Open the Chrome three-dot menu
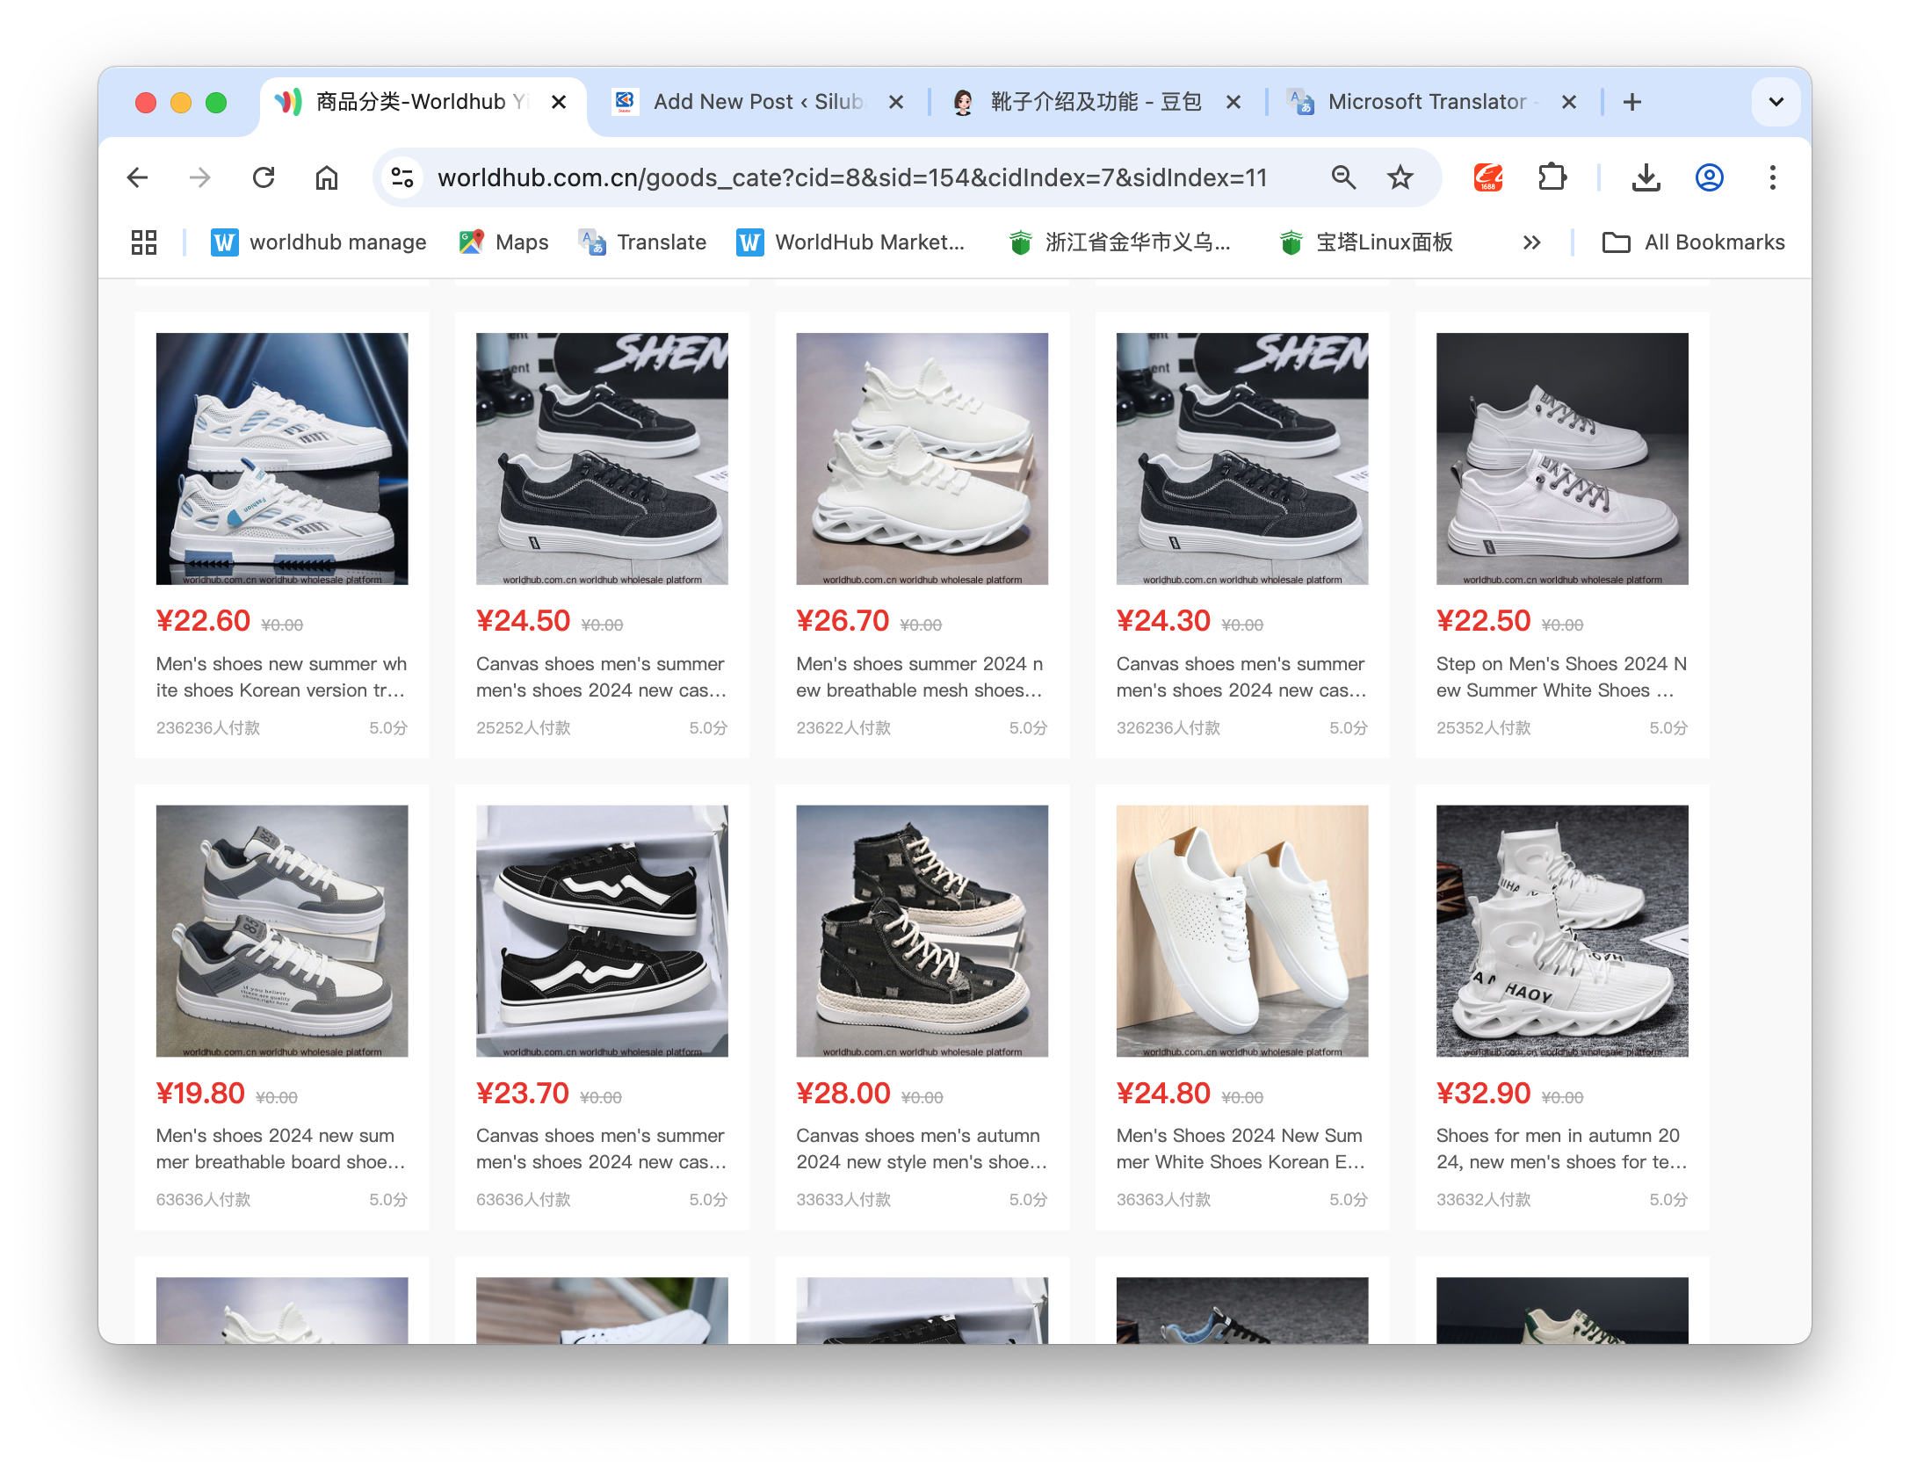 tap(1772, 177)
